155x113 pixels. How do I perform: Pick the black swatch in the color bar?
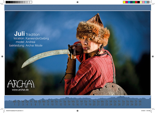[x=139, y=2]
